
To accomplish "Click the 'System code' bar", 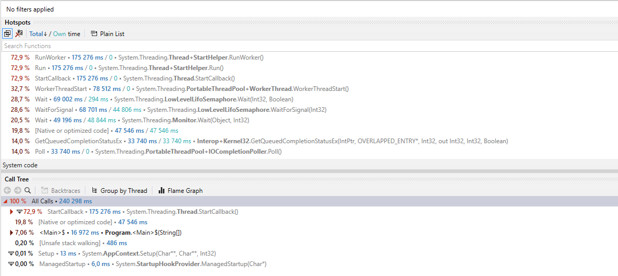I will coord(309,165).
